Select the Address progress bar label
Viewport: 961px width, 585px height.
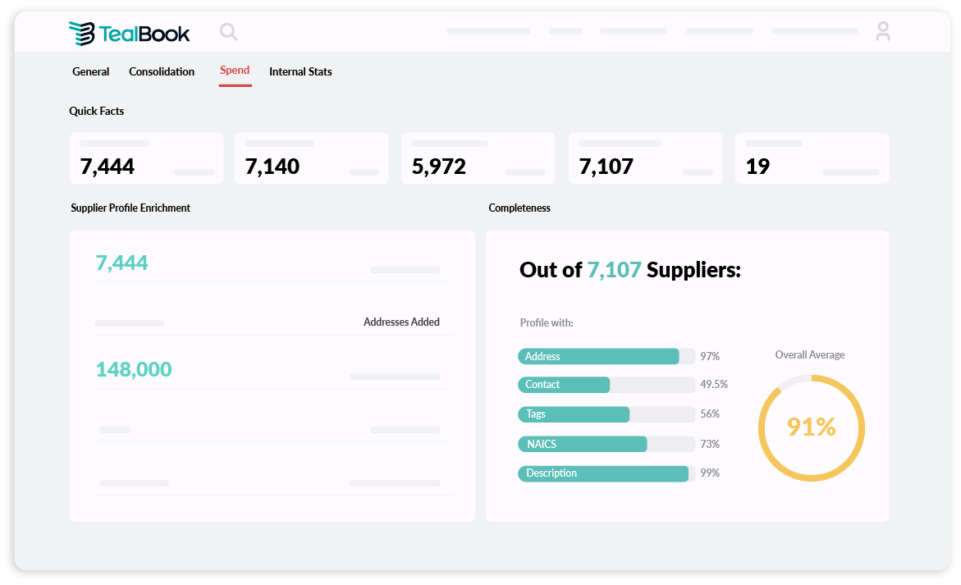coord(542,356)
